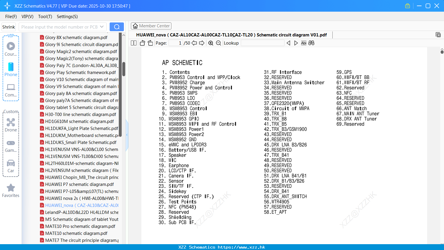Zoom out of the schematic
444x250 pixels.
point(218,43)
